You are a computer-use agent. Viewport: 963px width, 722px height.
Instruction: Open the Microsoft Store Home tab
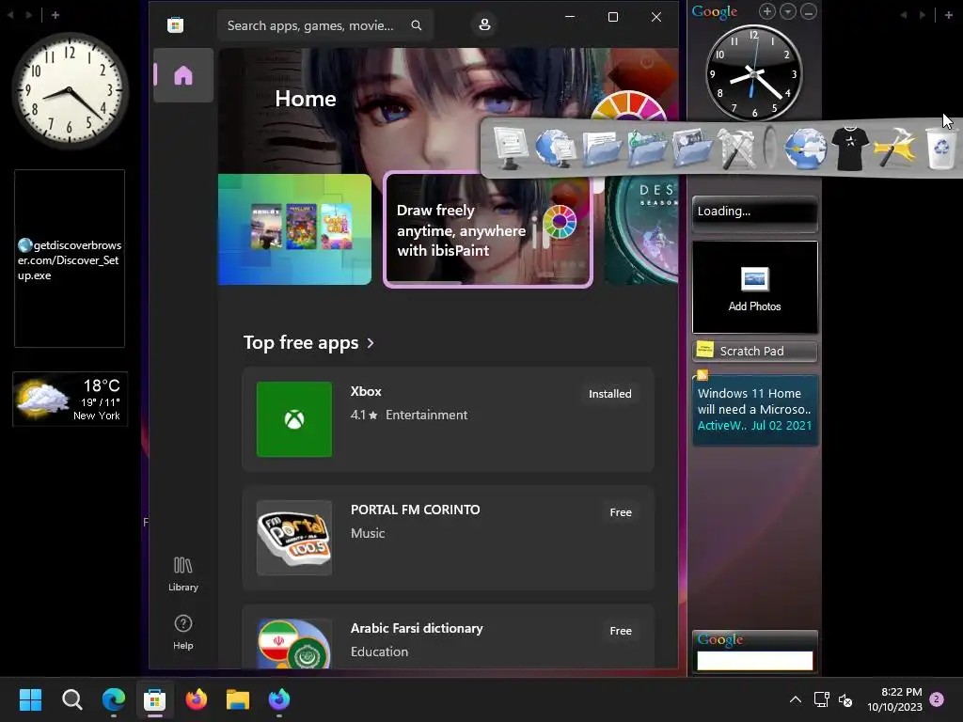click(x=183, y=75)
